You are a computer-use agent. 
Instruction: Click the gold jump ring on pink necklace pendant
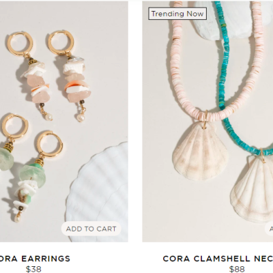tap(205, 119)
